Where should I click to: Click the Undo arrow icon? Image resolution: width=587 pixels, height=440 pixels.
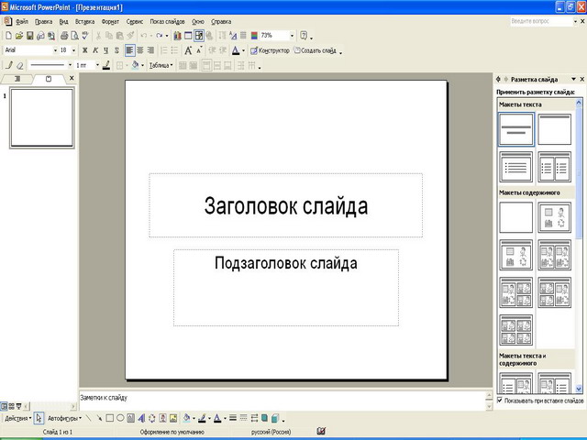[144, 36]
